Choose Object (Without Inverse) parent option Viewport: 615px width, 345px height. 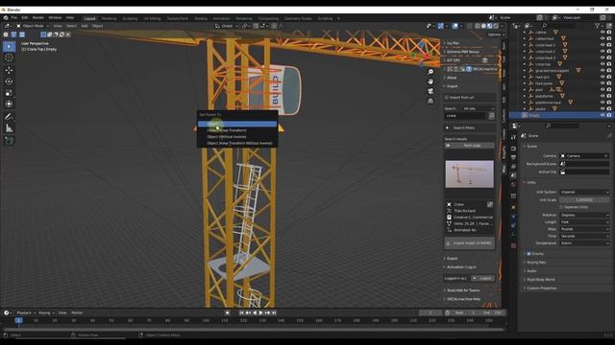click(x=237, y=137)
